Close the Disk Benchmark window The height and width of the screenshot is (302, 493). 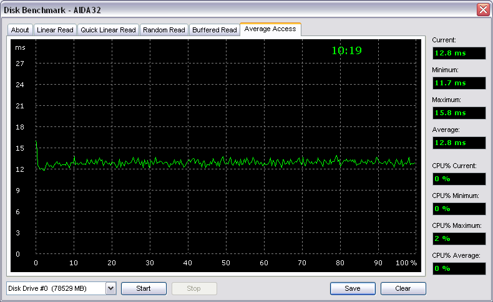pyautogui.click(x=483, y=10)
